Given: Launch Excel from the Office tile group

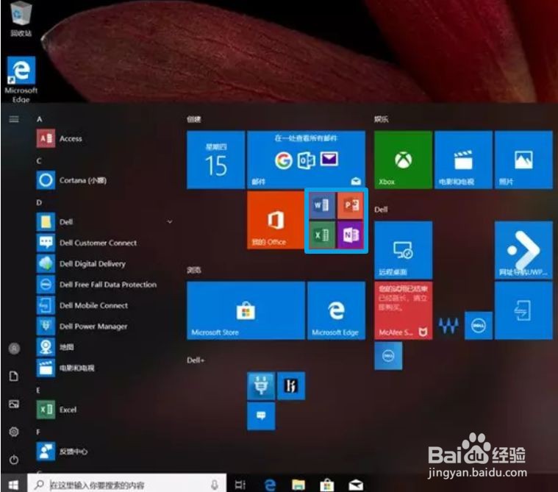Looking at the screenshot, I should (x=322, y=235).
